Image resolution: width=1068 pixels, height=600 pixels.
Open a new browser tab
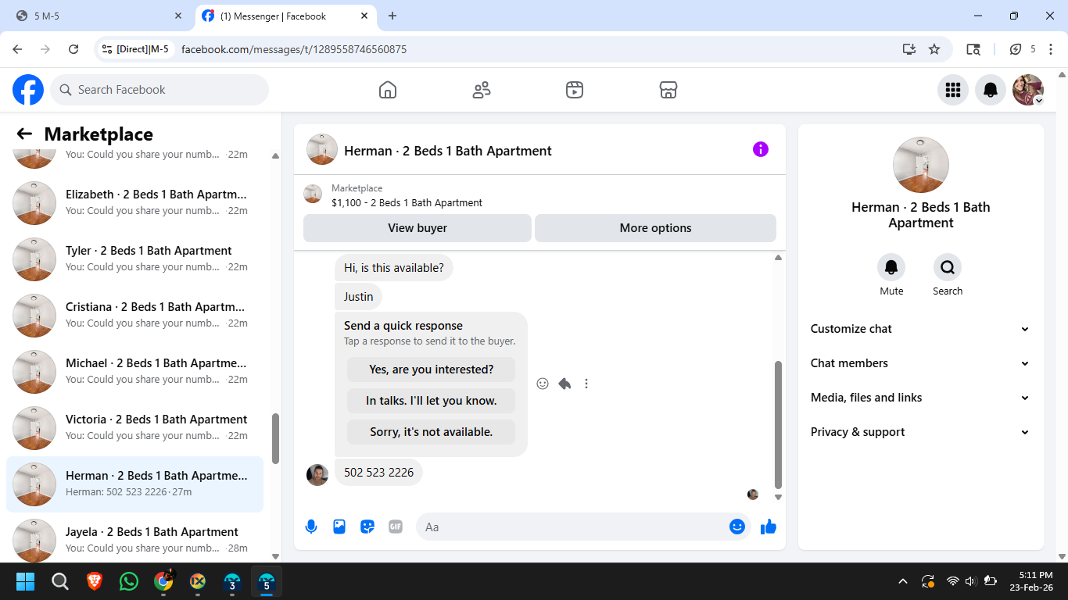click(x=392, y=16)
